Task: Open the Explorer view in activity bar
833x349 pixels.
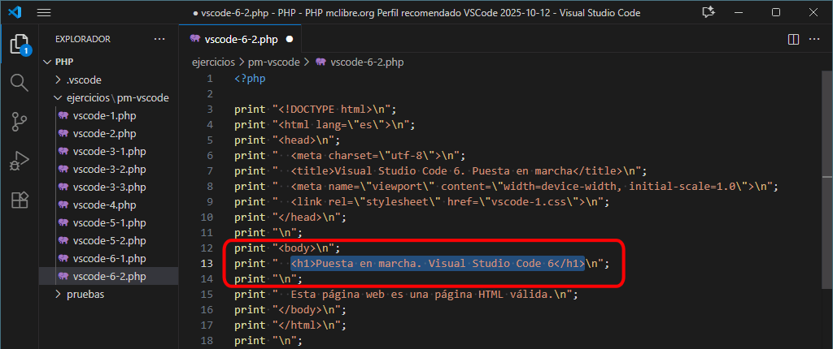Action: tap(19, 44)
